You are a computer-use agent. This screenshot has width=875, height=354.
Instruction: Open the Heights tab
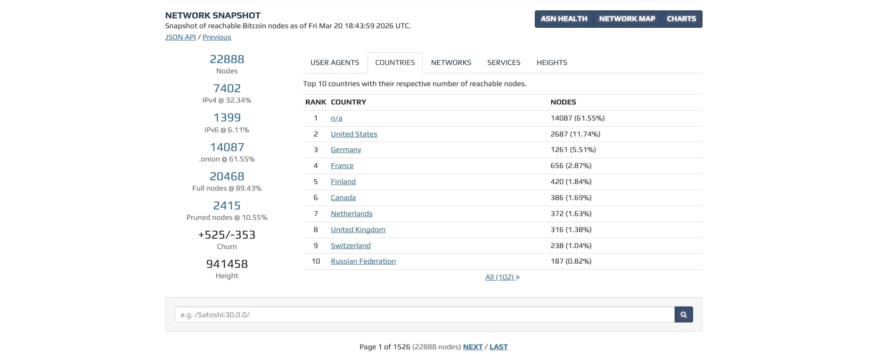551,63
